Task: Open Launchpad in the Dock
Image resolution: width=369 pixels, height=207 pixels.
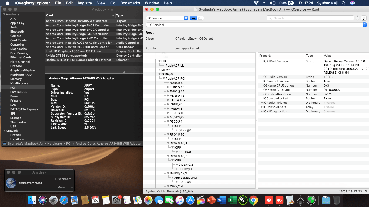Action: pyautogui.click(x=53, y=200)
